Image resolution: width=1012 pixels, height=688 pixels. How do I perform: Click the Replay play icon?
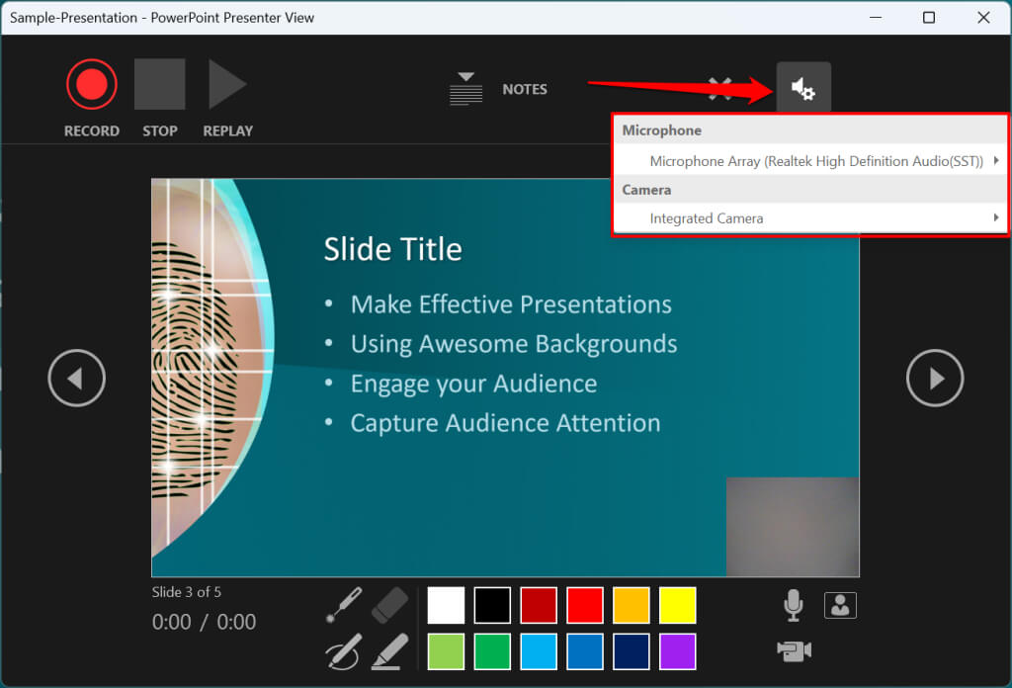[x=226, y=85]
